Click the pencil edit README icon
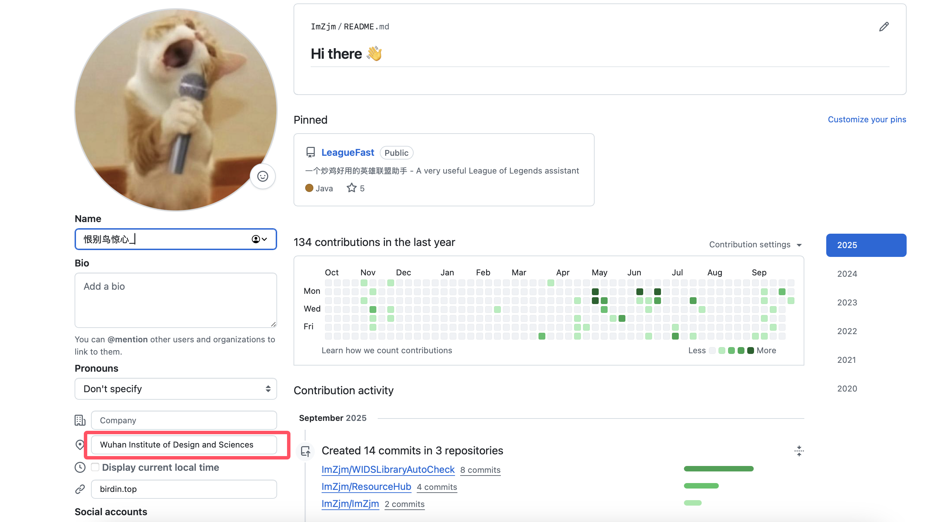This screenshot has width=934, height=522. 884,27
